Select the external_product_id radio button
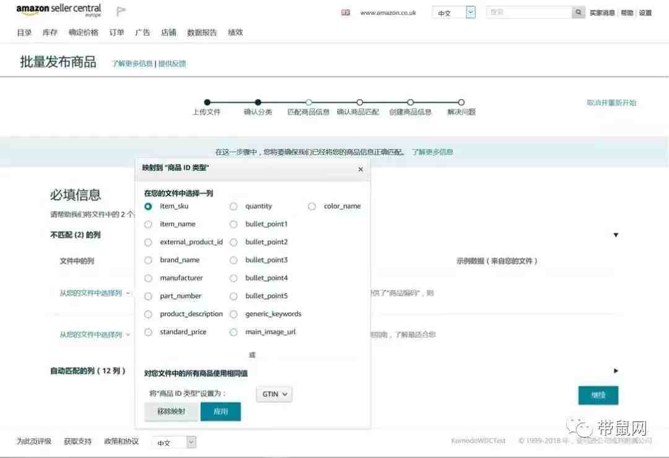 pyautogui.click(x=148, y=242)
